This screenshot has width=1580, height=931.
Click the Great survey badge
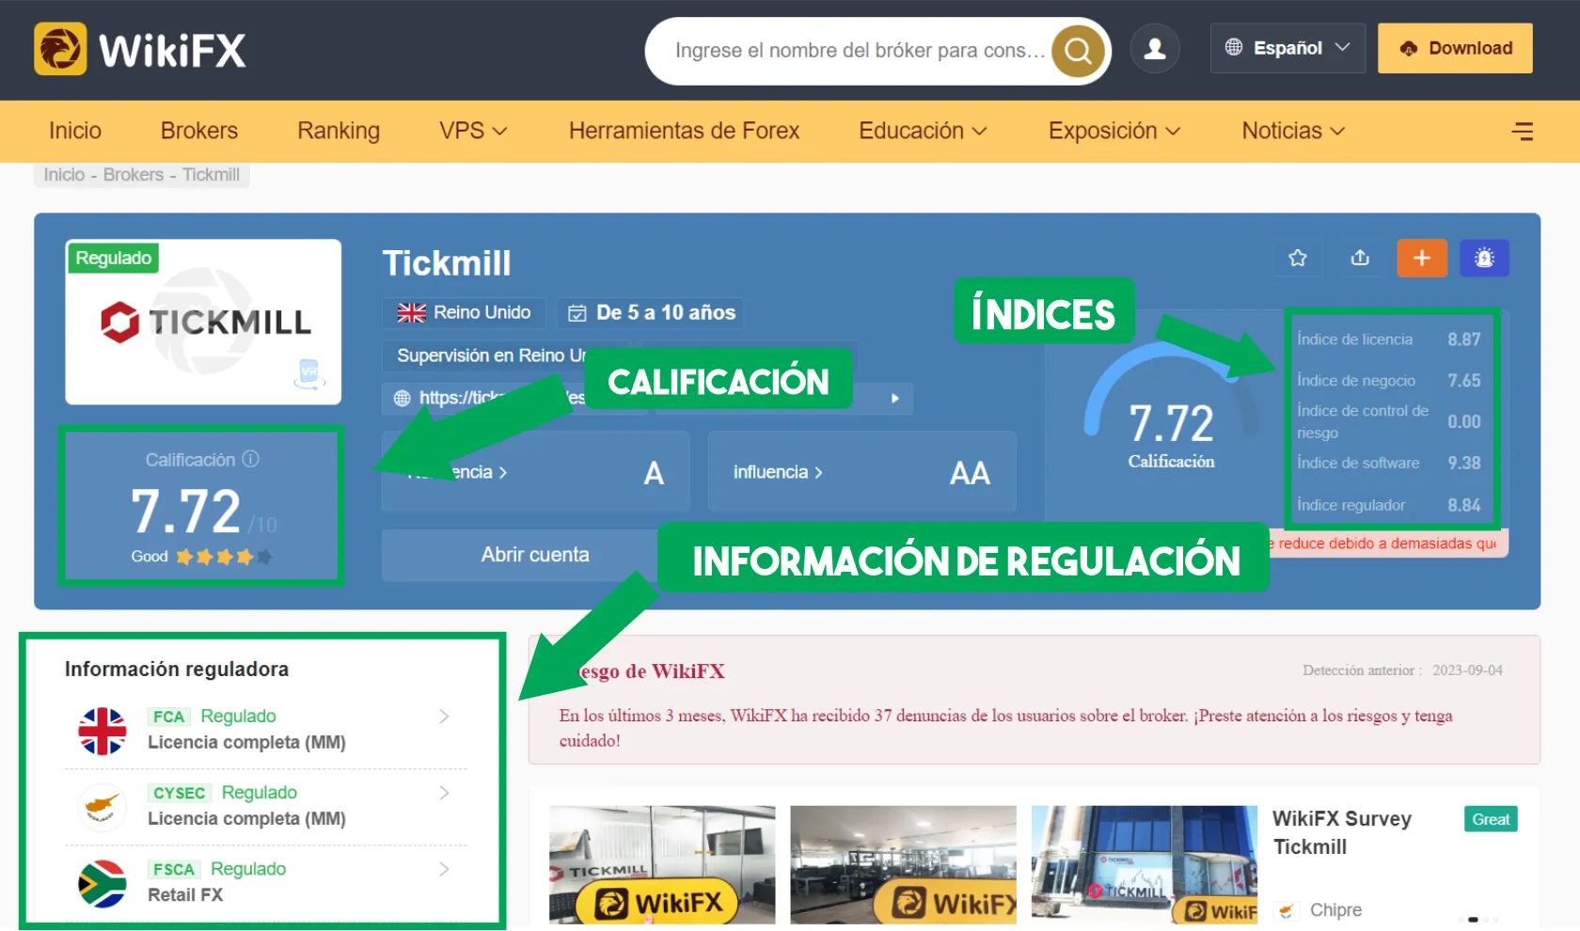tap(1491, 819)
